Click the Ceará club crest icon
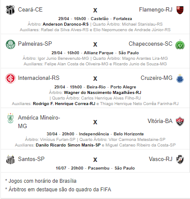 (10, 10)
